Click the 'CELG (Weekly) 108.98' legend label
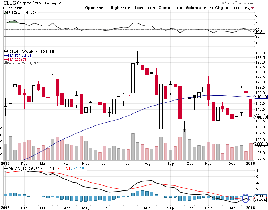Image resolution: width=268 pixels, height=210 pixels. click(31, 51)
